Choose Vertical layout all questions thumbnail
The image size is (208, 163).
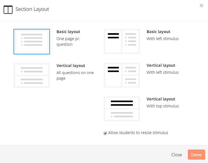point(32,75)
